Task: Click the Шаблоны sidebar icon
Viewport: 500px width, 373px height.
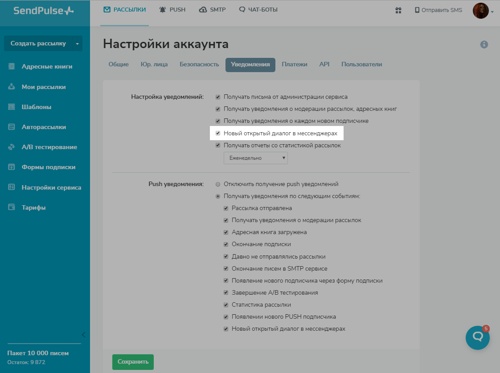Action: (12, 107)
